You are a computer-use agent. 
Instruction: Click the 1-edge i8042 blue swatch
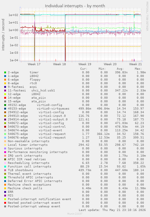pos(5,76)
